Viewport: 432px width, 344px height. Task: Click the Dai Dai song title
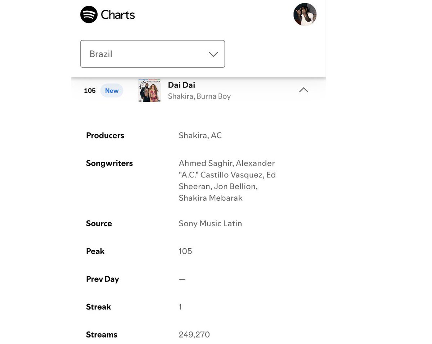[x=181, y=85]
